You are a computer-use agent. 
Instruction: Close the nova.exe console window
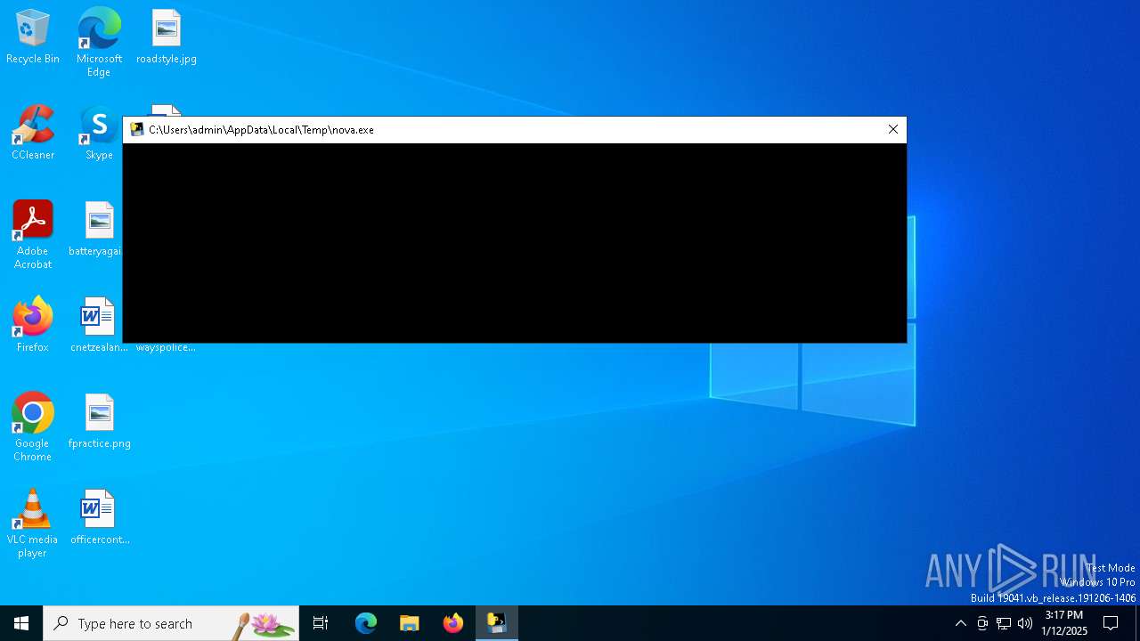[x=893, y=130]
